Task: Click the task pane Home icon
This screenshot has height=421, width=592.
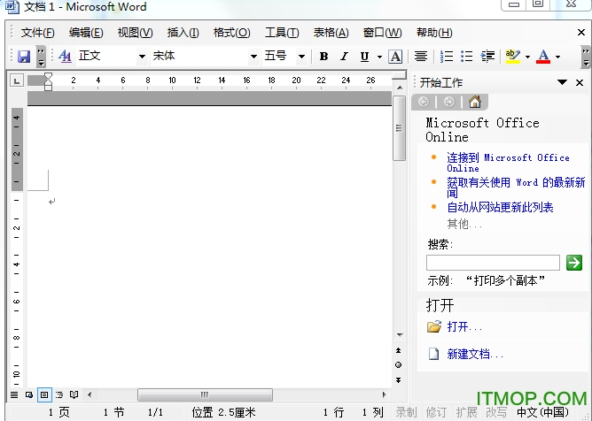Action: tap(475, 102)
